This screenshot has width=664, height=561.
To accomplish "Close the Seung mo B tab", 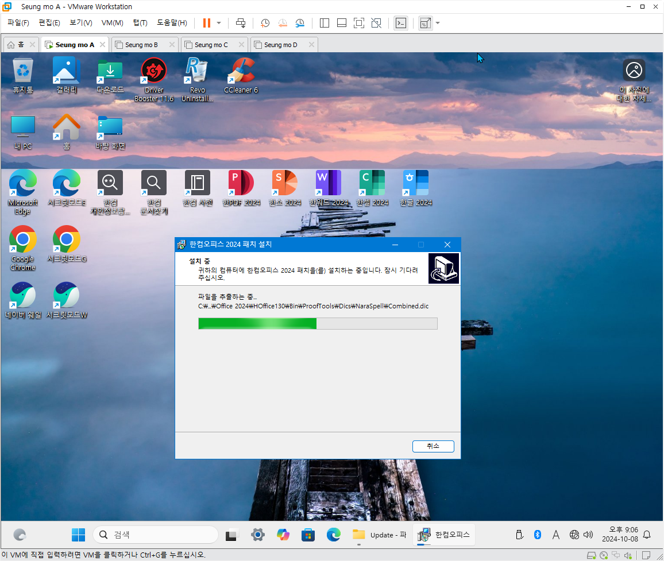I will 172,44.
